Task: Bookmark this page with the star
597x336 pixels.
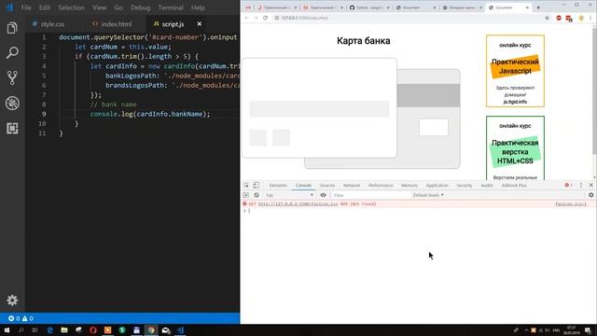Action: tap(548, 18)
